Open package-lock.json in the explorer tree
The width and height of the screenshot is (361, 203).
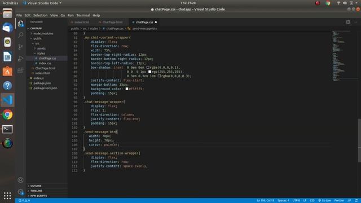(x=45, y=88)
